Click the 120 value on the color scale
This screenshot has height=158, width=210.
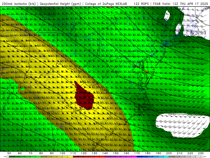pos(84,153)
